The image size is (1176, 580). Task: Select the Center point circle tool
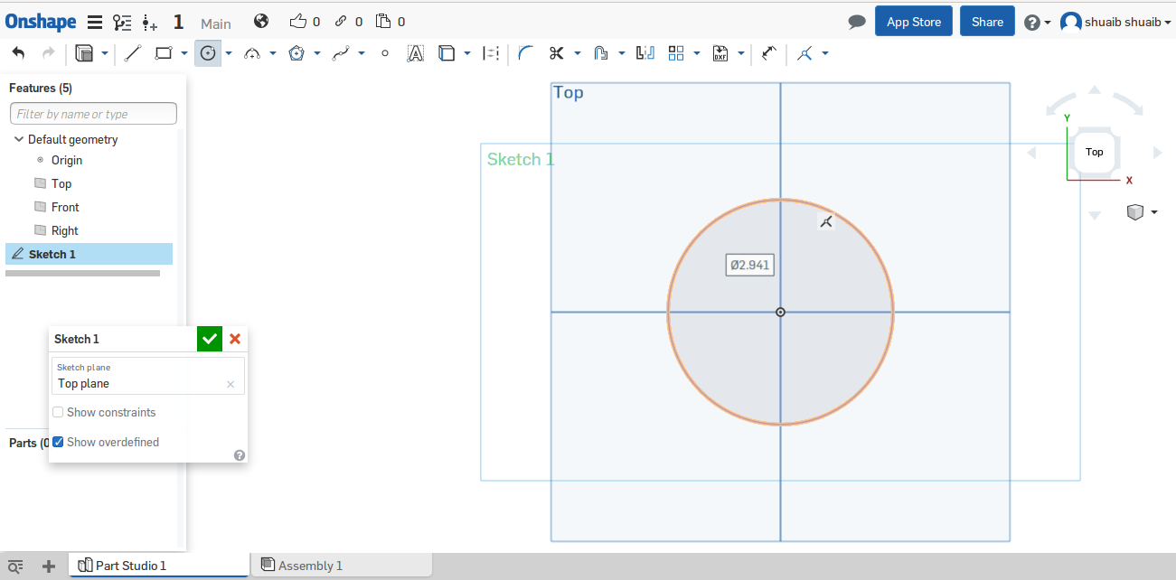point(208,53)
